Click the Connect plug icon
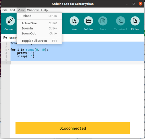Screen dimensions: 145x139 (x=10, y=21)
